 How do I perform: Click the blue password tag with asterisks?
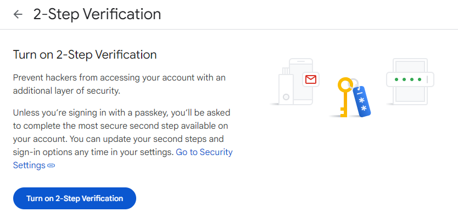[x=361, y=101]
